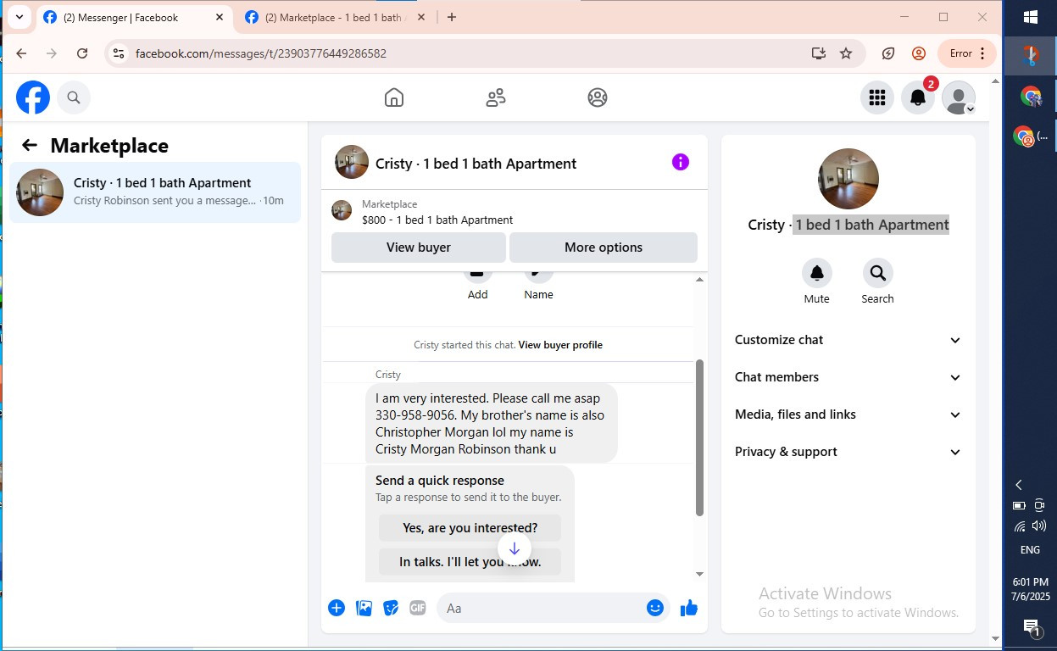This screenshot has height=651, width=1057.
Task: Send quick response 'In talks. I'll let you know.'
Action: point(470,561)
